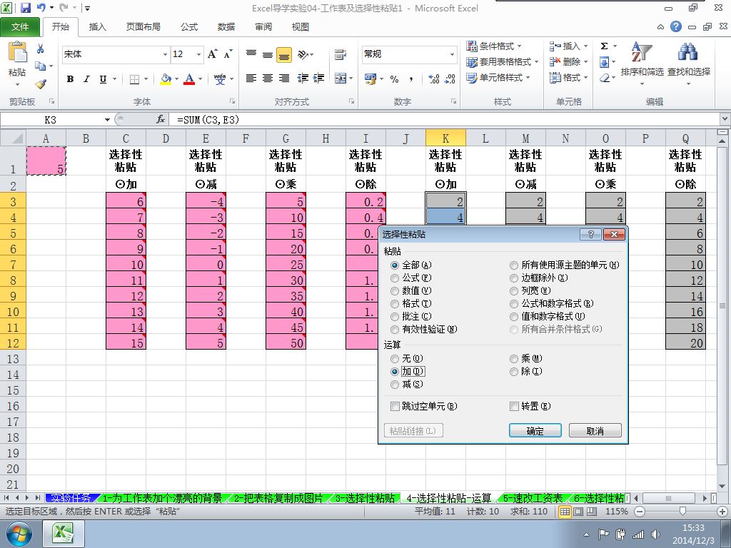Open the 套用表格格式 dropdown

[502, 62]
